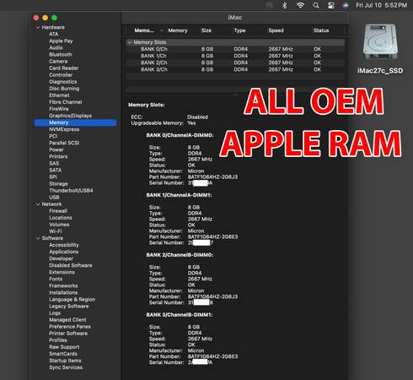Sort table by the Type column
The image size is (413, 380).
pos(239,30)
